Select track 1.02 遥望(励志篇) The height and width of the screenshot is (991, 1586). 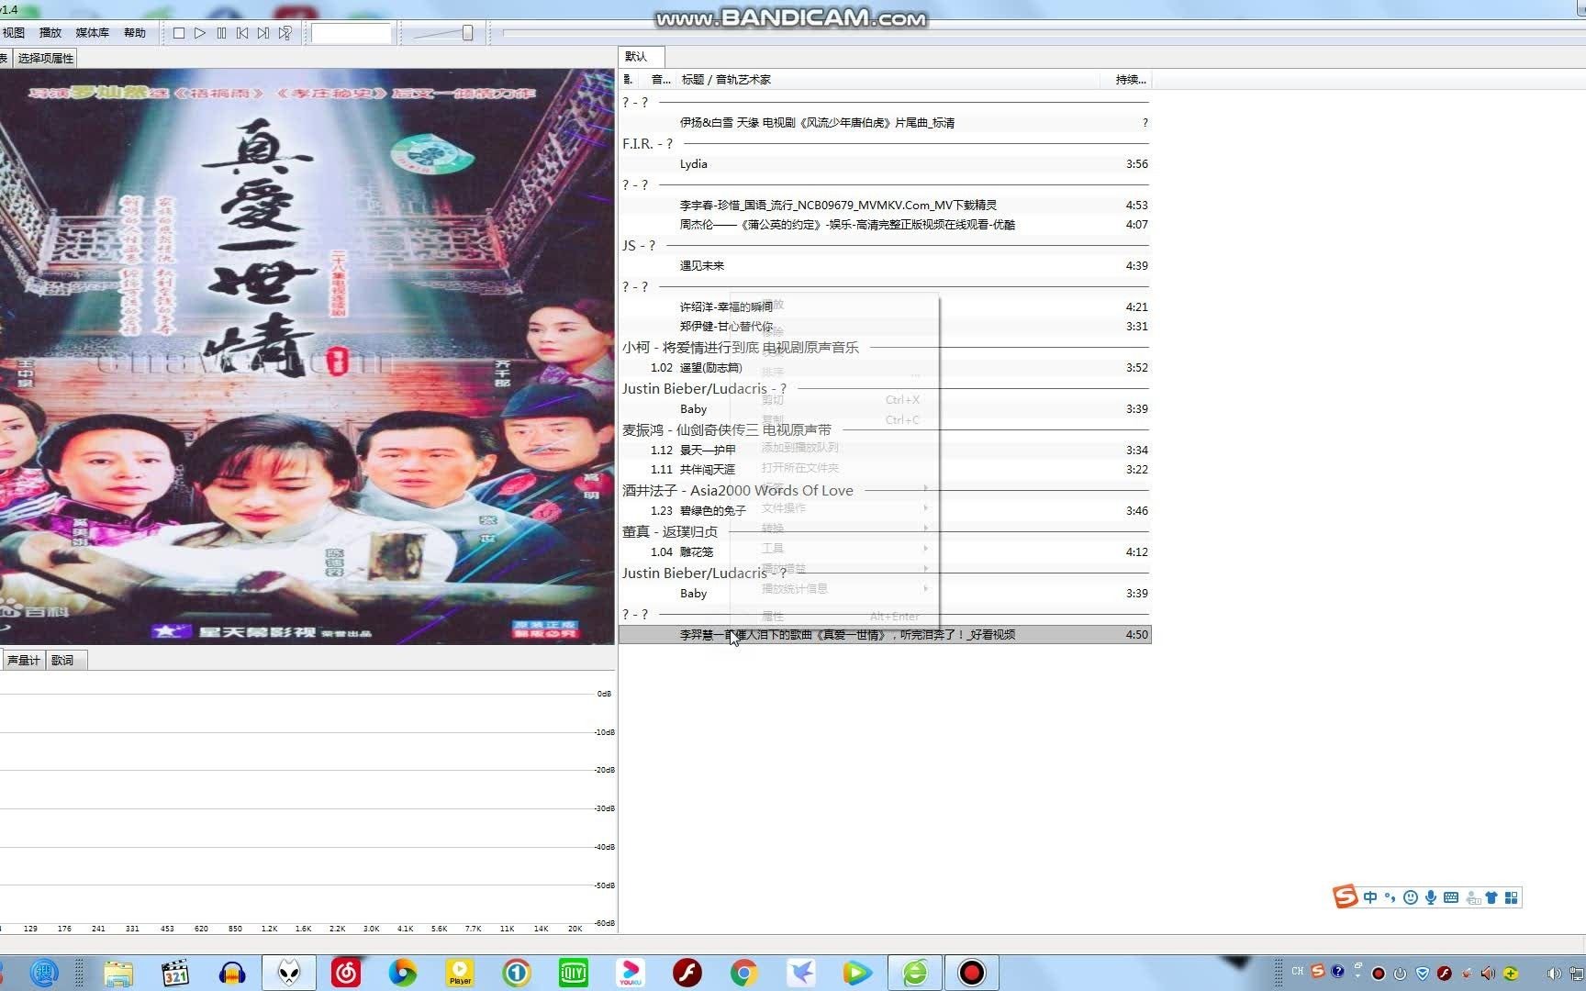(x=885, y=368)
